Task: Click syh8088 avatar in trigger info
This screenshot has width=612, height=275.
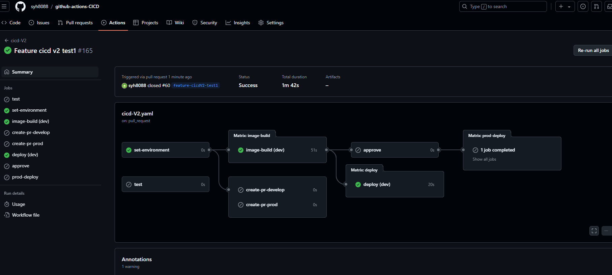Action: [124, 86]
